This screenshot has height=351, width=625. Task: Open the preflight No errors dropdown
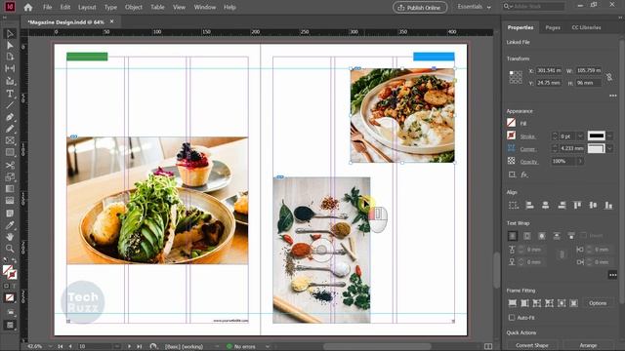point(268,346)
